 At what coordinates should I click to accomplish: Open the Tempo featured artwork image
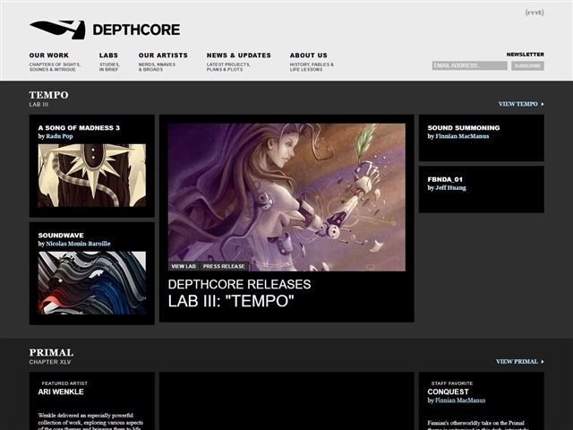click(x=286, y=197)
